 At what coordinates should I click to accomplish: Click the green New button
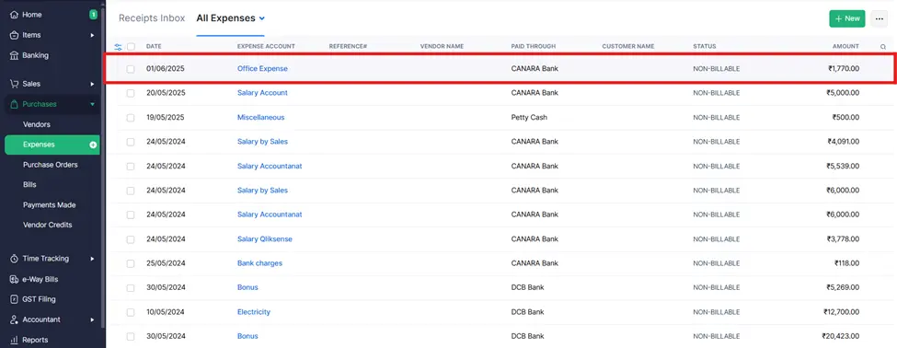pyautogui.click(x=847, y=18)
